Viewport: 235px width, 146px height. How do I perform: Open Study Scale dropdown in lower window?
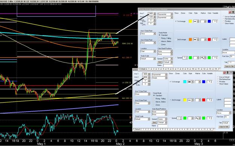[143, 119]
